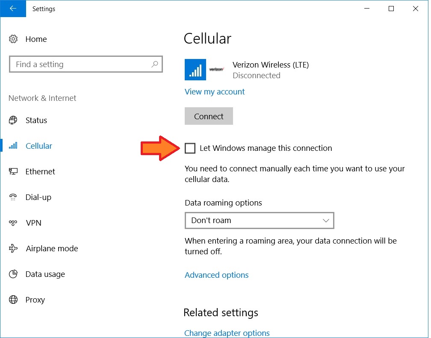Open the View my account link
The height and width of the screenshot is (338, 431).
(215, 92)
